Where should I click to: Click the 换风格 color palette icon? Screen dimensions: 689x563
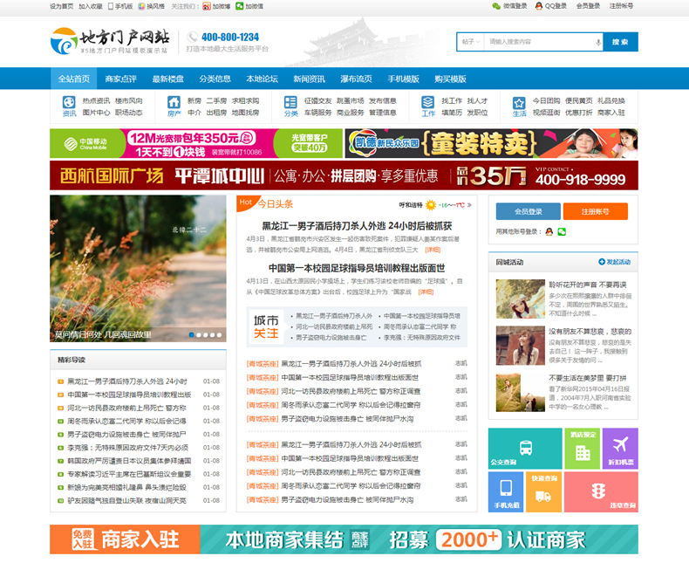pos(141,6)
